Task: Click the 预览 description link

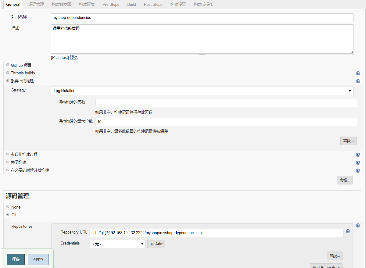Action: click(x=74, y=57)
